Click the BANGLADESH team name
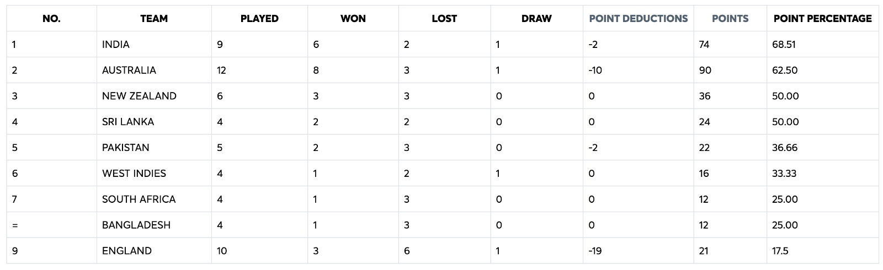 (136, 225)
